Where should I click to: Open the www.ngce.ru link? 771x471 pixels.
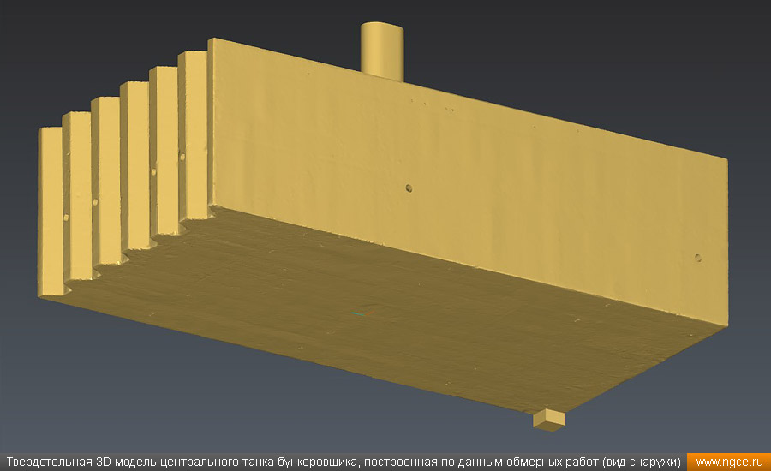(729, 462)
